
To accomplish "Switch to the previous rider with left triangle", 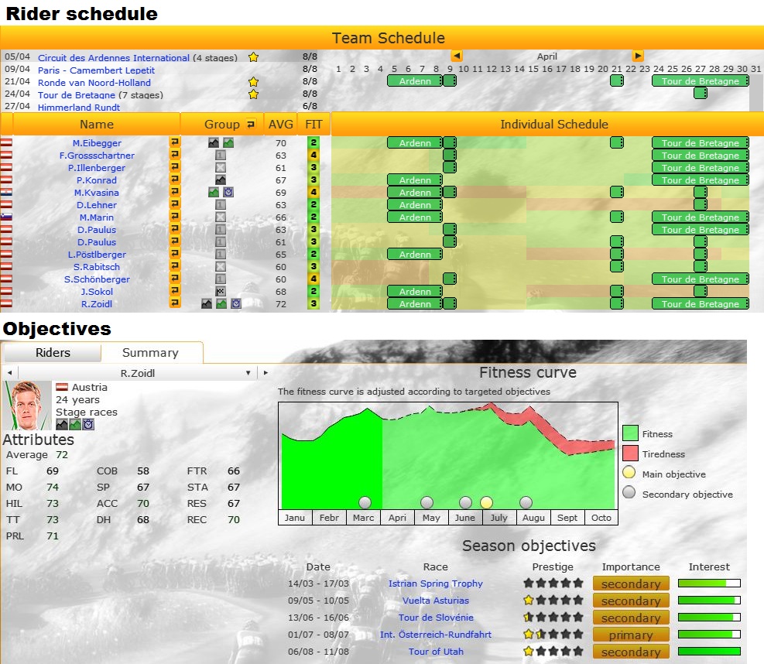I will [9, 373].
